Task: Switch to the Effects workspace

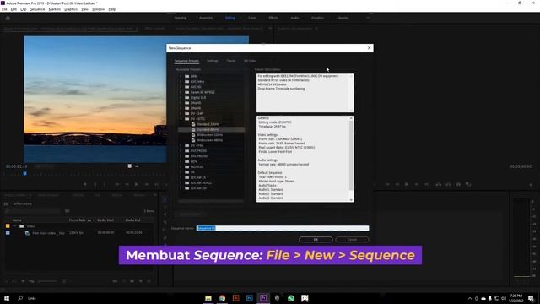Action: point(273,18)
